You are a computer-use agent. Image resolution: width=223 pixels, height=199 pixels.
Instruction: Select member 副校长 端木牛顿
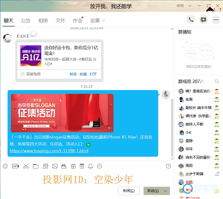click(x=198, y=108)
